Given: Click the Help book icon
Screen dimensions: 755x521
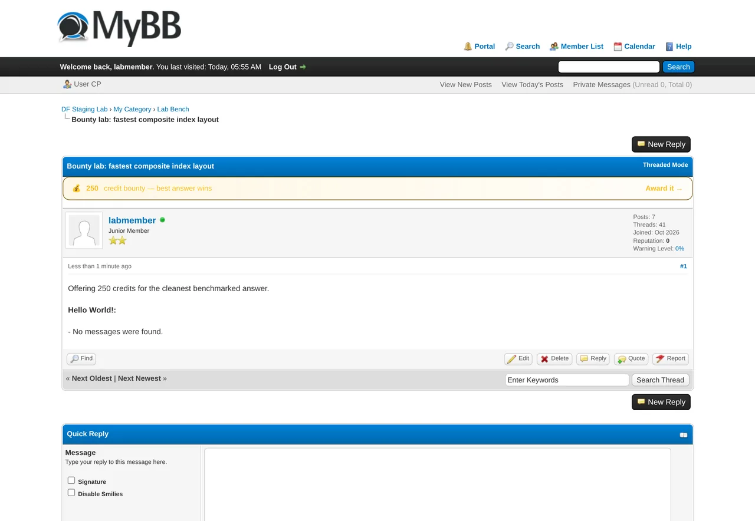Looking at the screenshot, I should [x=669, y=47].
